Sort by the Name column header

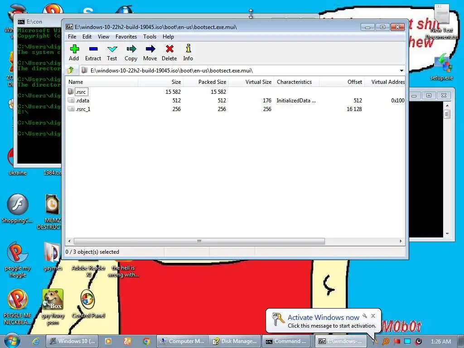pyautogui.click(x=101, y=82)
